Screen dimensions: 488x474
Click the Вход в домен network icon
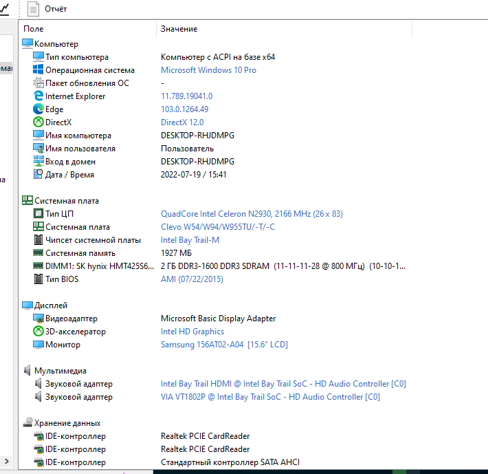(x=38, y=161)
